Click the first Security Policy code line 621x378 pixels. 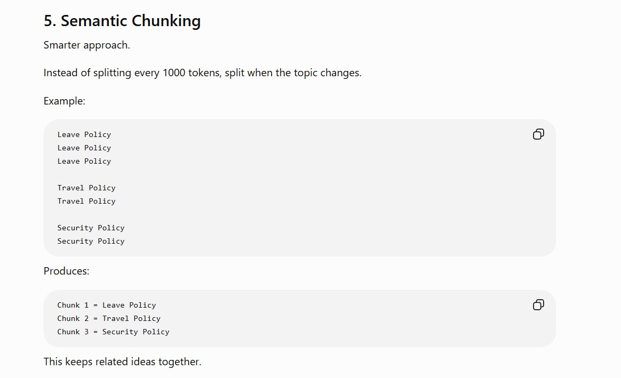click(x=91, y=228)
